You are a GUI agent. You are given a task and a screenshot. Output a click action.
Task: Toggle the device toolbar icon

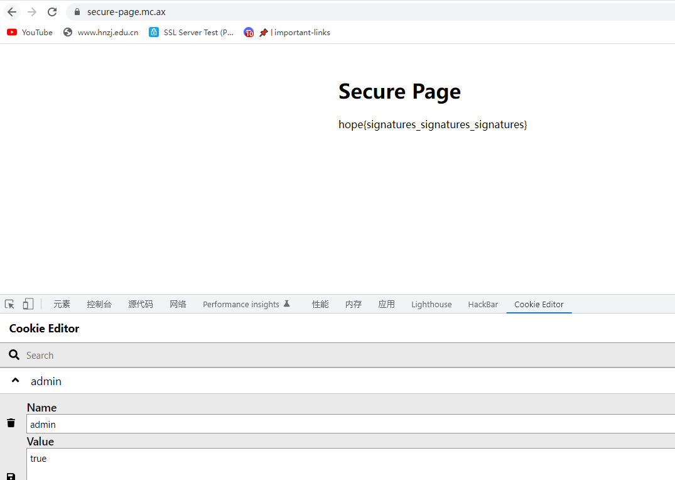click(x=28, y=304)
